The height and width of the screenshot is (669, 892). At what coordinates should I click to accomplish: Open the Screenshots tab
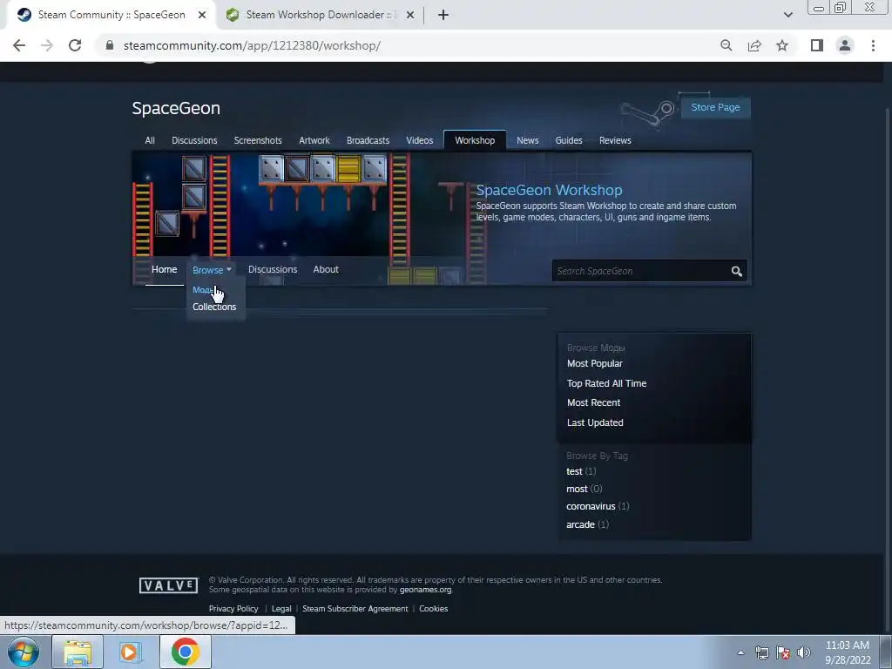coord(258,140)
